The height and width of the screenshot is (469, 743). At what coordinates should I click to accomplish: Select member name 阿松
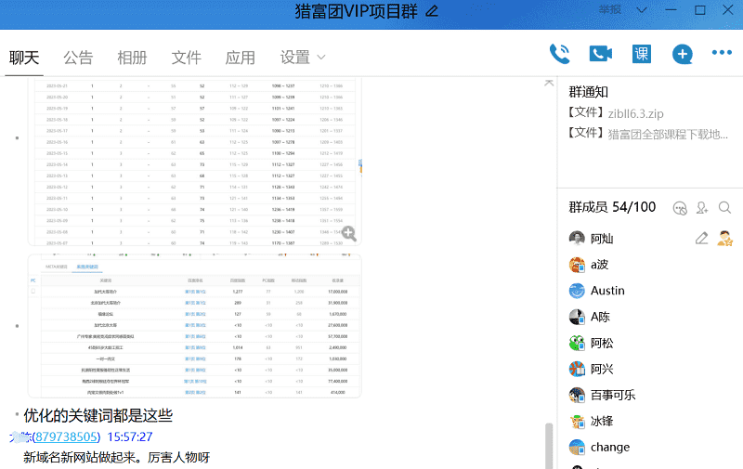point(602,343)
